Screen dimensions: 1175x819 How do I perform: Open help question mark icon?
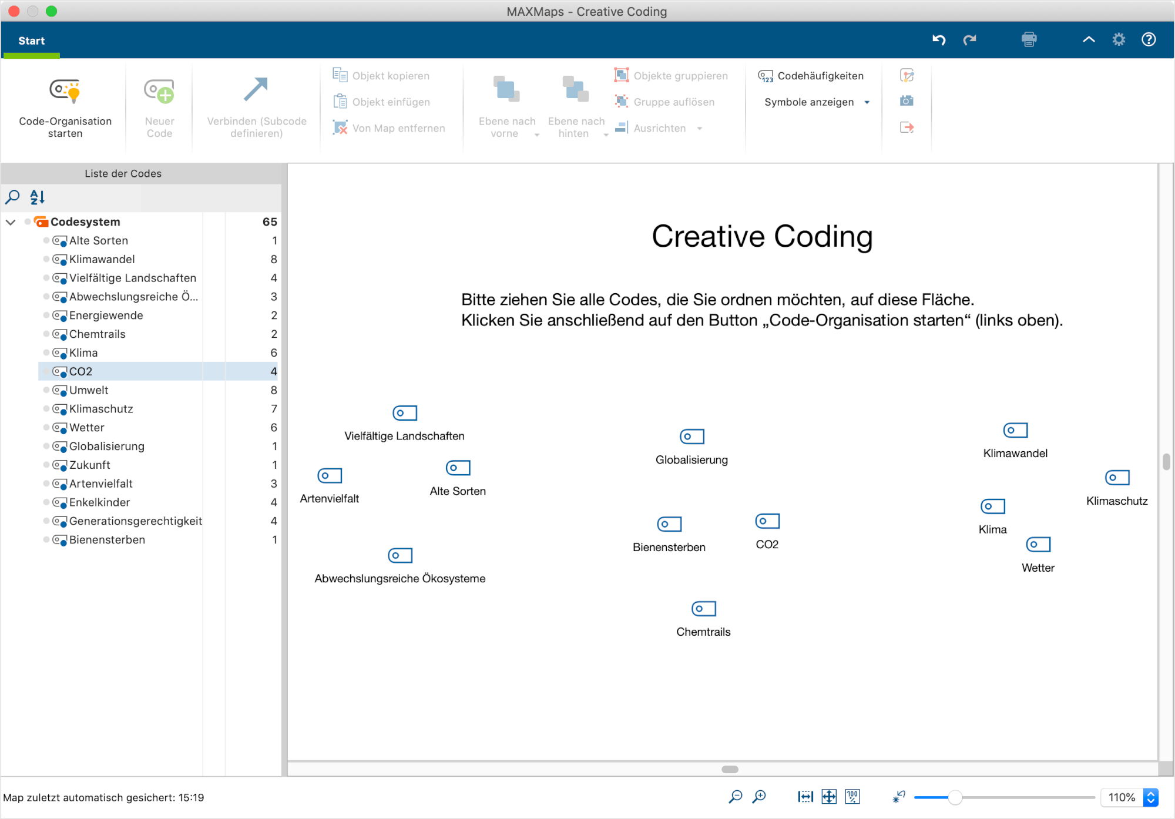click(1149, 39)
